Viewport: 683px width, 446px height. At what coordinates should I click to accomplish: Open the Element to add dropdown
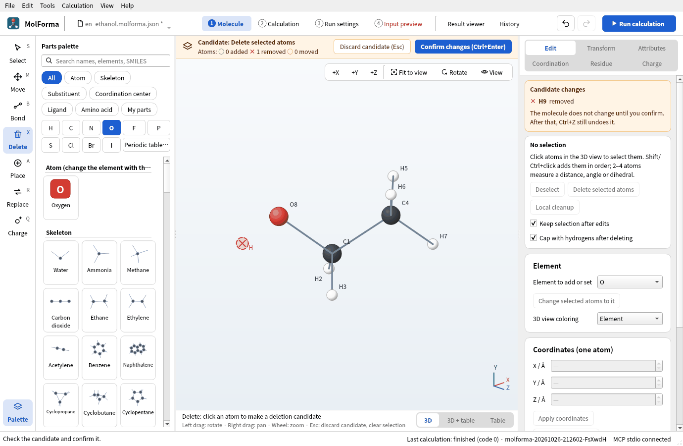(630, 282)
